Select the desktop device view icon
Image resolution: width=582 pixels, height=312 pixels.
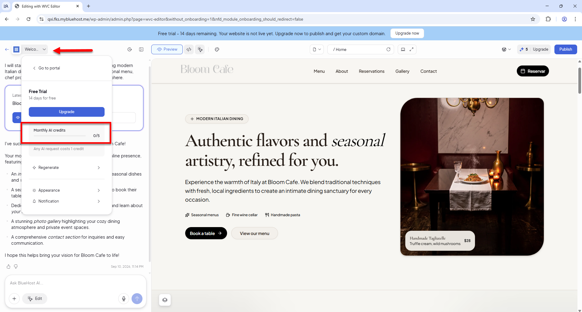tap(403, 49)
